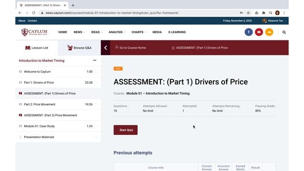Open Presentation Materials item
Viewport: 304px width, 171px height.
pos(58,137)
